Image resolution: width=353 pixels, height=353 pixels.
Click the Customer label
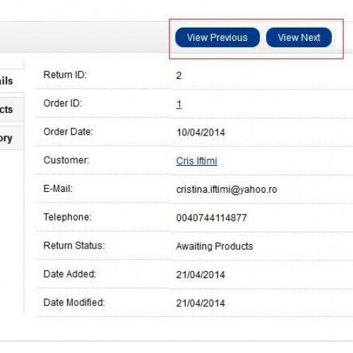[x=66, y=160]
